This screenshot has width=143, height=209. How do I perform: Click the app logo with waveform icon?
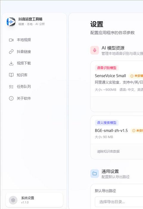point(11,21)
